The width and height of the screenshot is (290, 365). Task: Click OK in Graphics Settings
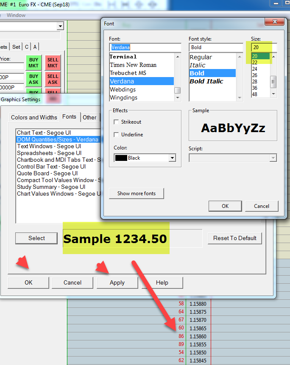28,282
